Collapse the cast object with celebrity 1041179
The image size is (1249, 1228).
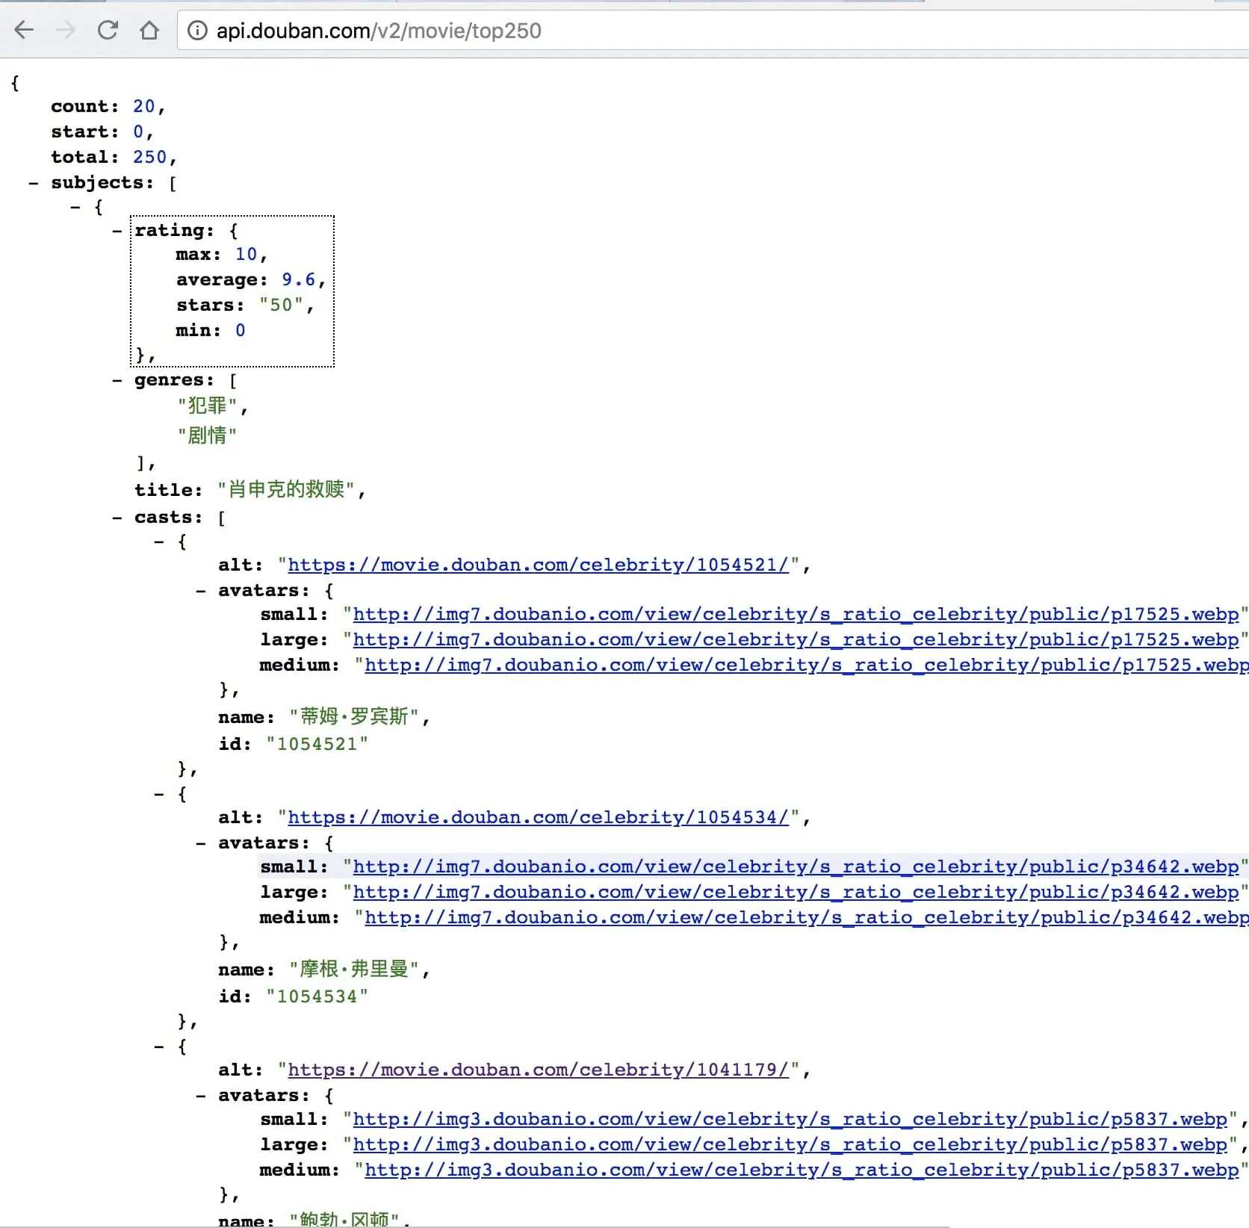point(158,1046)
